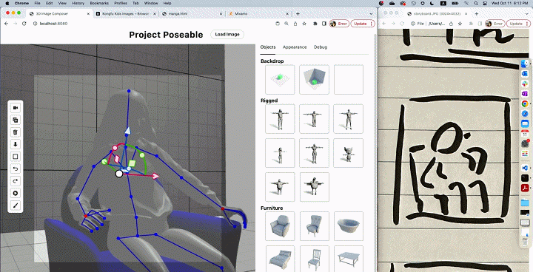Open Slack from the Dock
The image size is (533, 272).
click(x=525, y=84)
